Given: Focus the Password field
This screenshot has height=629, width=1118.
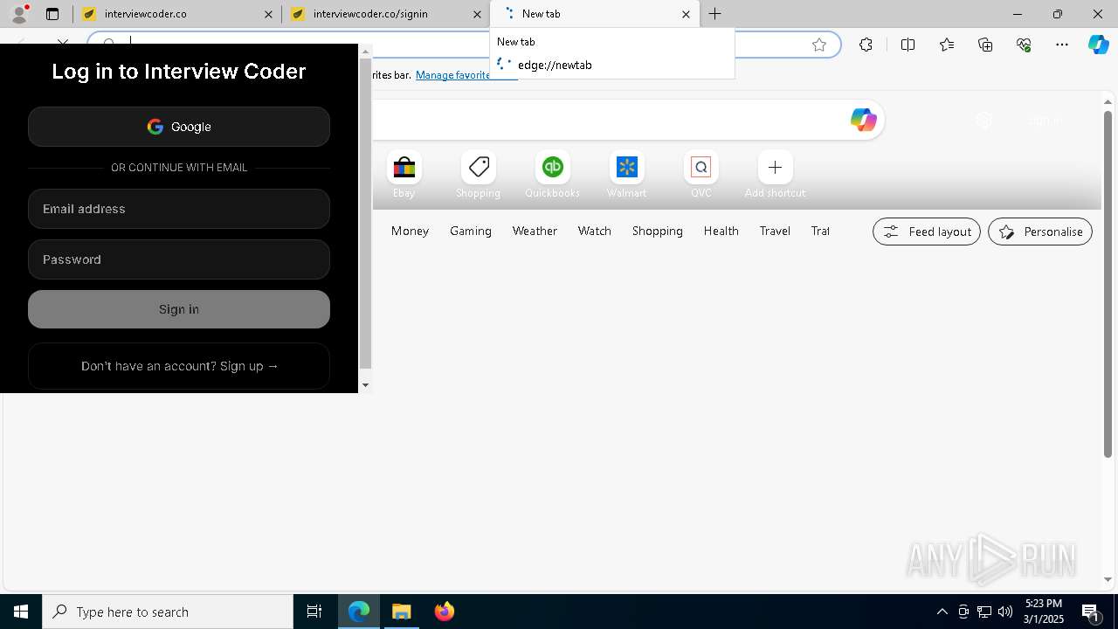Looking at the screenshot, I should pyautogui.click(x=179, y=259).
